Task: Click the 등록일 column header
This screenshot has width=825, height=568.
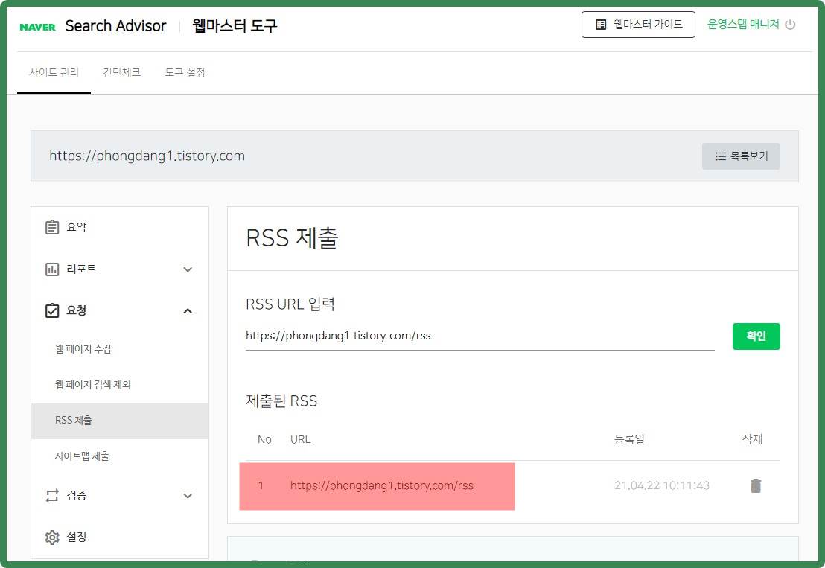Action: click(629, 439)
